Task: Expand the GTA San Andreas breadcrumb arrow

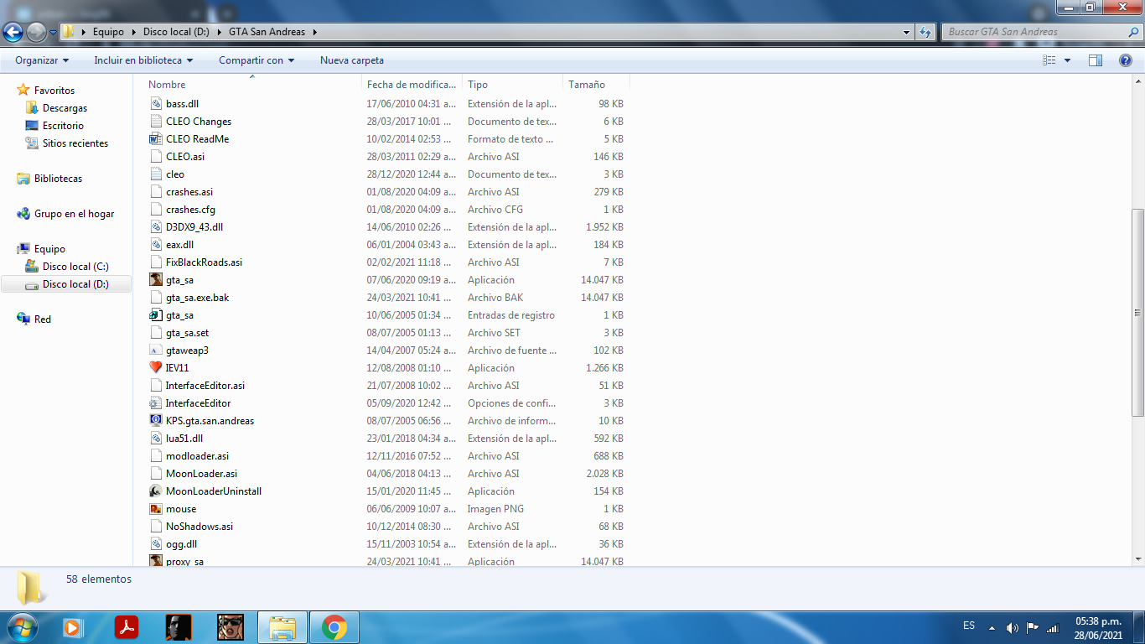Action: point(315,32)
